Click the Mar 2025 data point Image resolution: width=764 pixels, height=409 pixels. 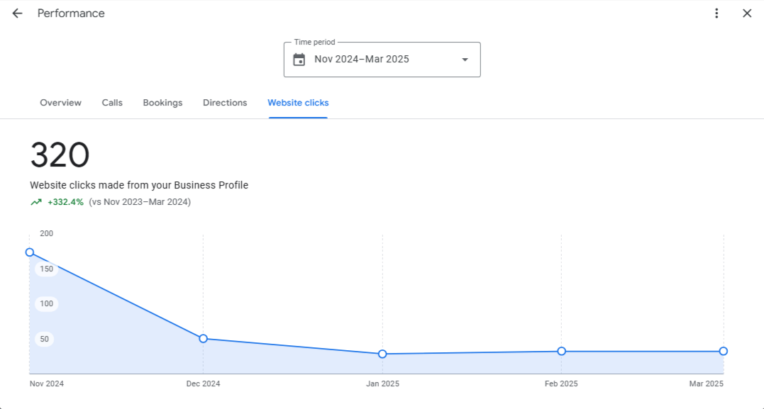coord(724,351)
